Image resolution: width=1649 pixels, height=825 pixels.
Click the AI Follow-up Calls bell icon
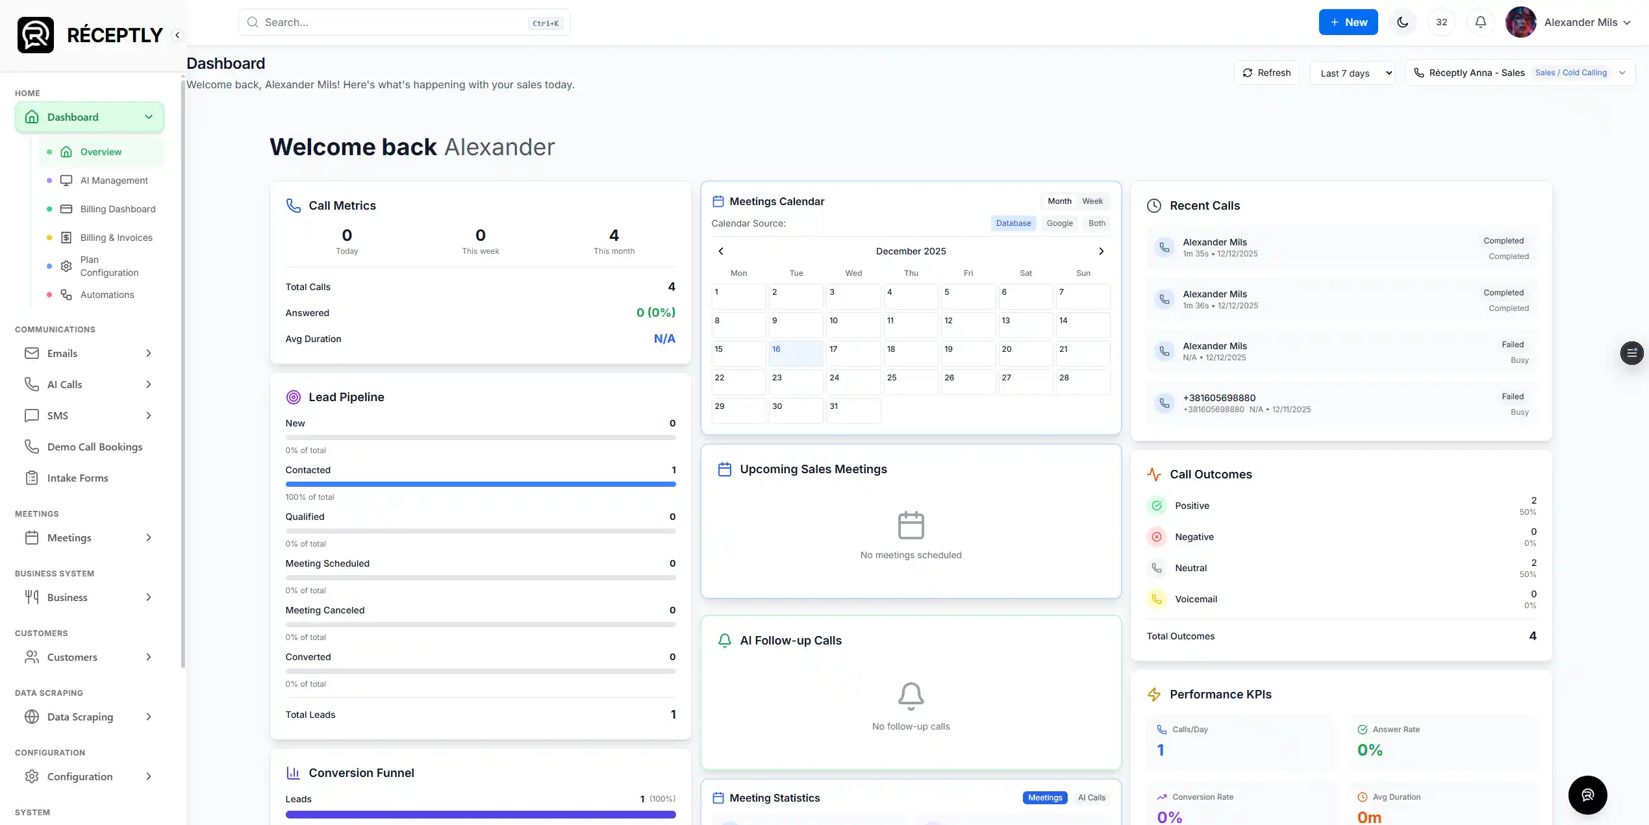[725, 641]
